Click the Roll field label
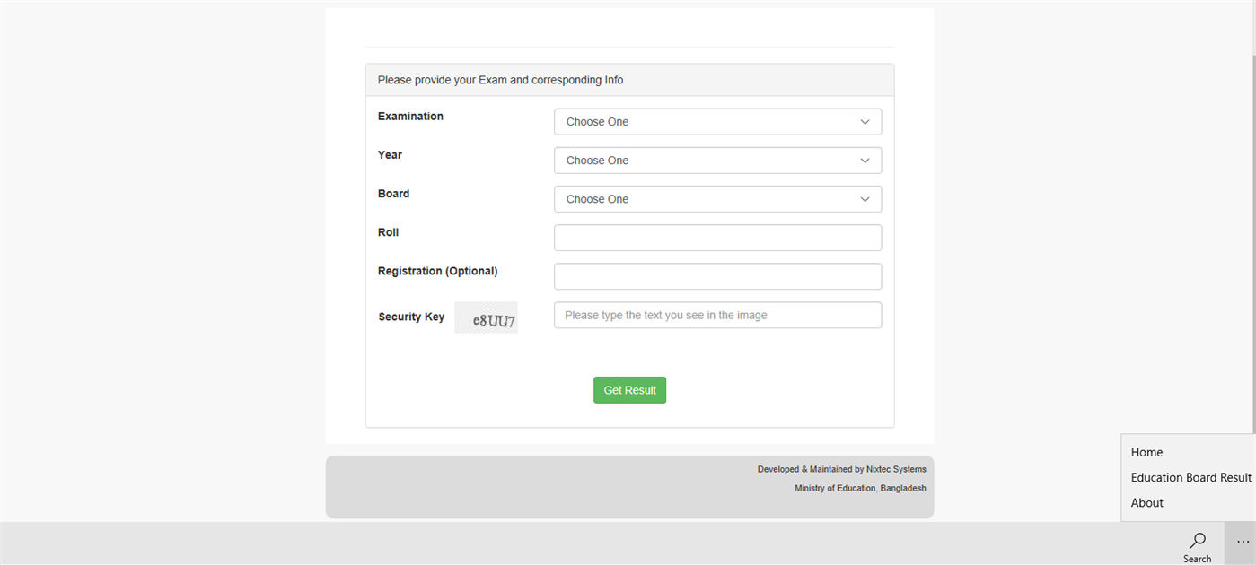1256x565 pixels. [388, 232]
